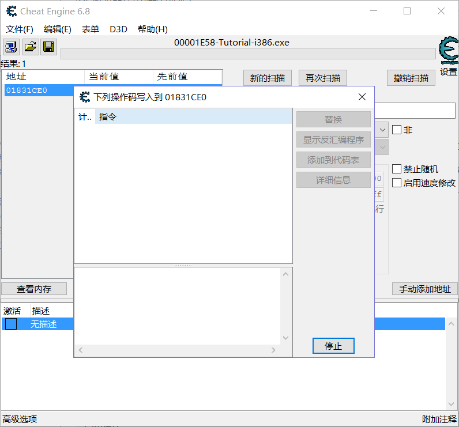The width and height of the screenshot is (459, 427).
Task: Click the 新的扫描 button
Action: tap(268, 78)
